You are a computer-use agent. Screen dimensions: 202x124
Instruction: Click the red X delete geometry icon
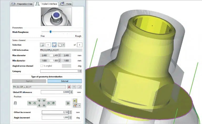point(69,87)
